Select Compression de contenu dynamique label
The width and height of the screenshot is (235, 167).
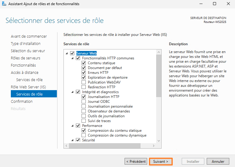(x=117, y=135)
